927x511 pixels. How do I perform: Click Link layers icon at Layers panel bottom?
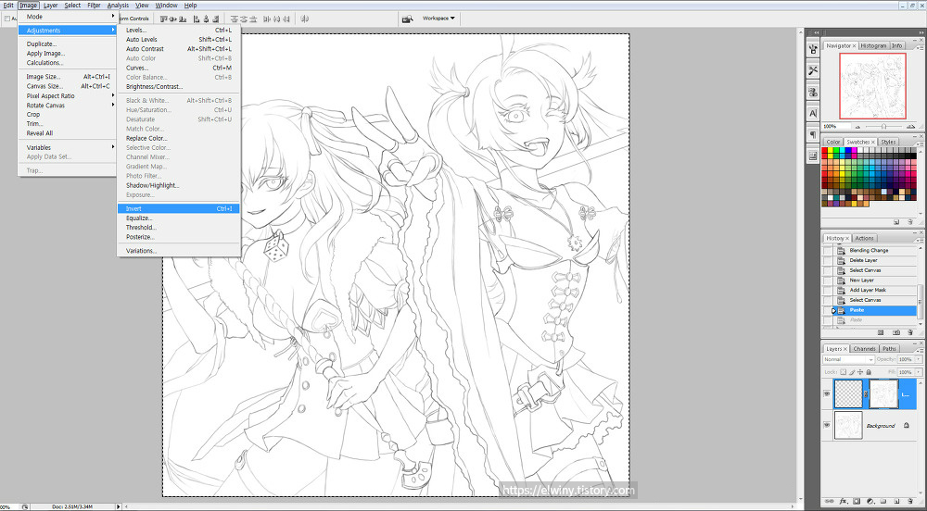coord(830,501)
